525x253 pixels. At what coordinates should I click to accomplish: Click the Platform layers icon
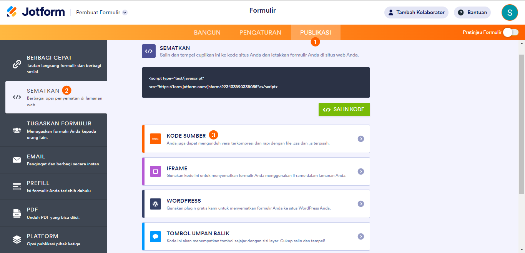click(17, 240)
